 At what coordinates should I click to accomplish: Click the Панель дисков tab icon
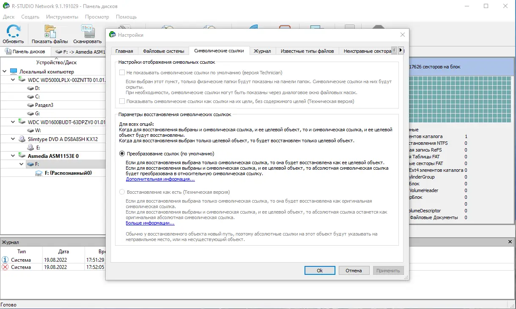[8, 51]
